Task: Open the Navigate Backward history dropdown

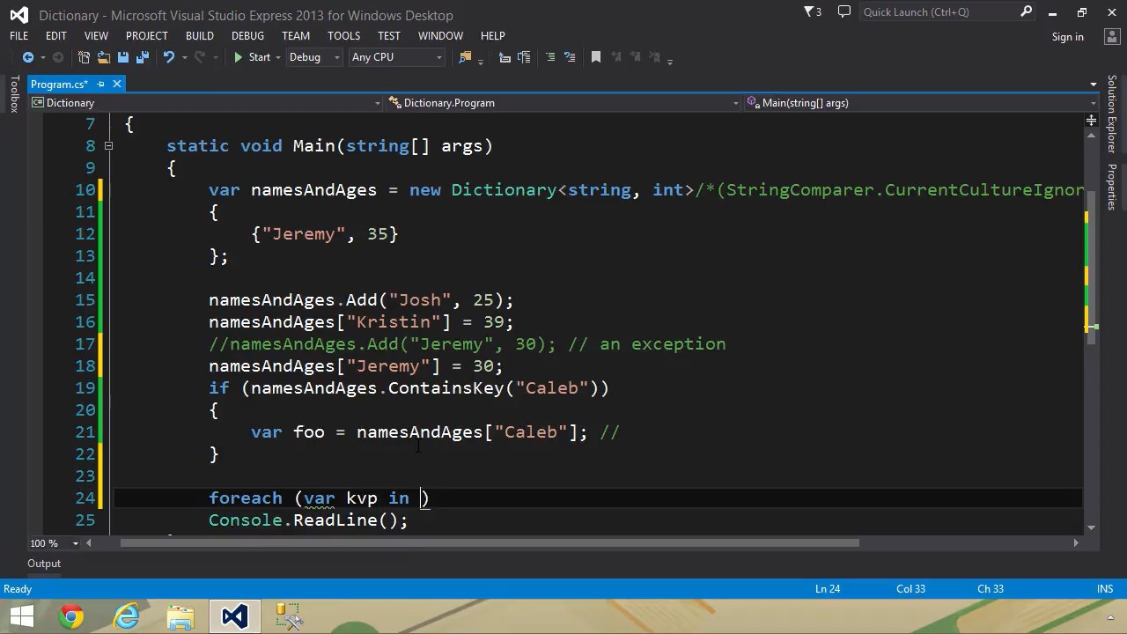Action: (41, 58)
